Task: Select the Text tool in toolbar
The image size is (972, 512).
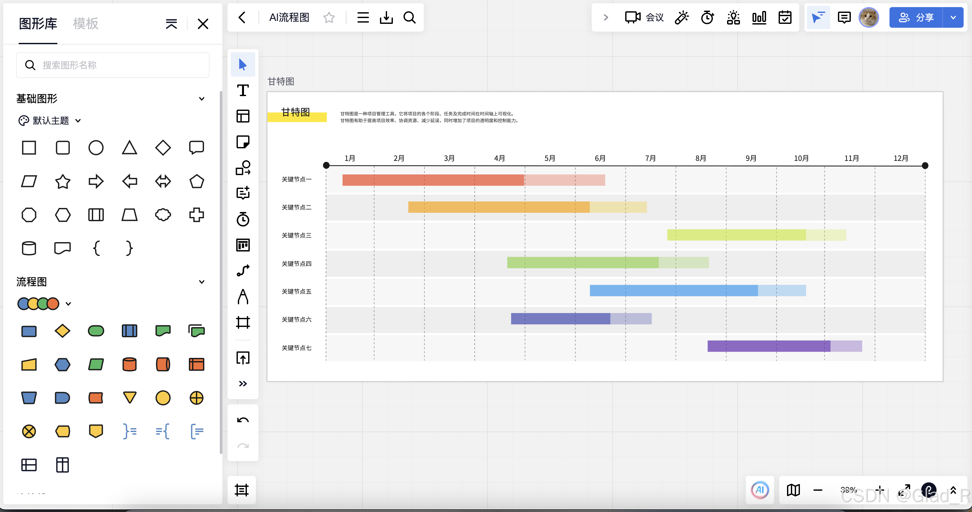Action: (x=243, y=91)
